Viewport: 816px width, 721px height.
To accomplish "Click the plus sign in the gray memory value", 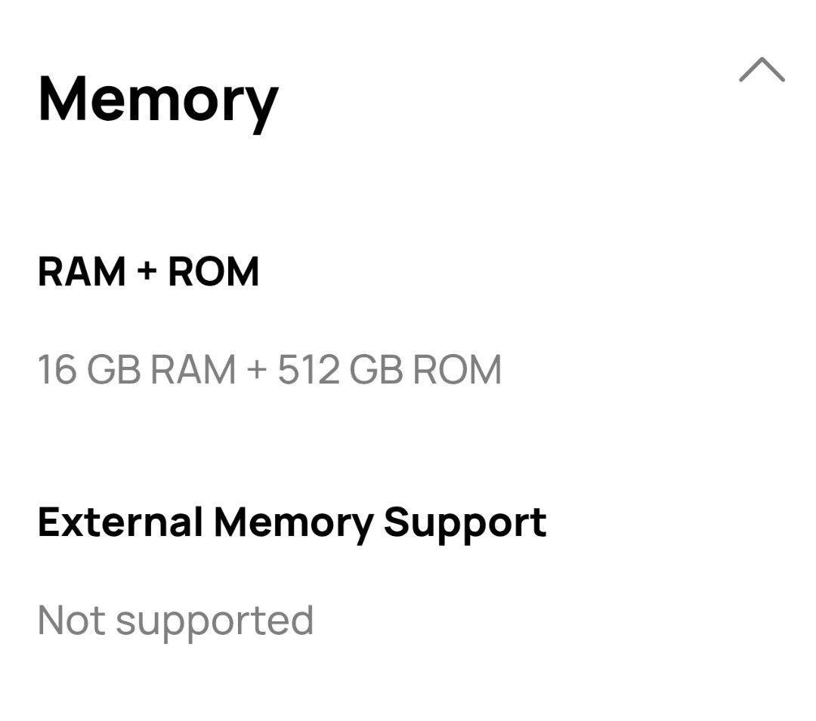I will (257, 370).
